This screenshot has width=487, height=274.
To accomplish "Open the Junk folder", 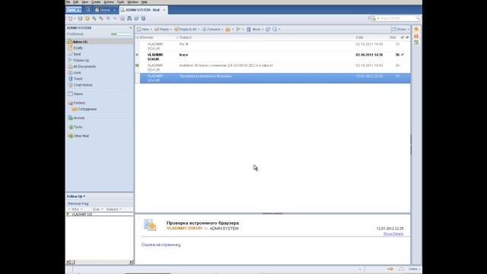I will click(77, 73).
